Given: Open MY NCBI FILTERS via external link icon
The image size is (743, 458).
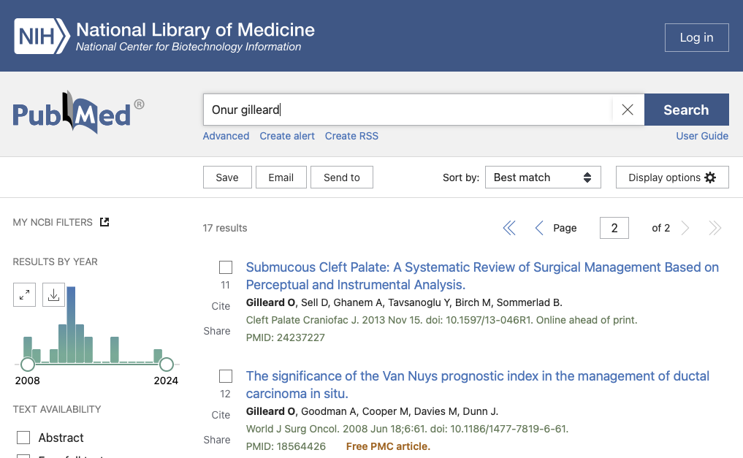Looking at the screenshot, I should (x=104, y=221).
